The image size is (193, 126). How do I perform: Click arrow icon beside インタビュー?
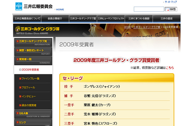(x=20, y=96)
